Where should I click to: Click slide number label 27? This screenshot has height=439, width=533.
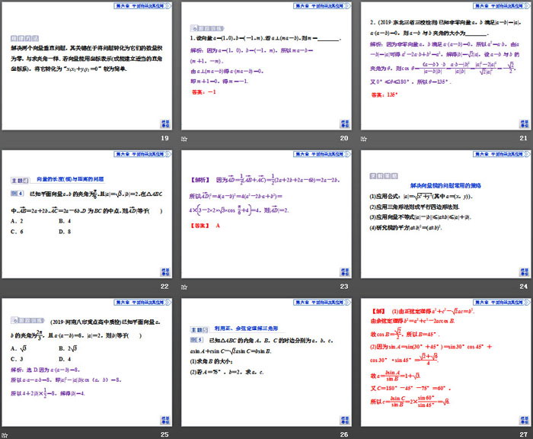(524, 434)
